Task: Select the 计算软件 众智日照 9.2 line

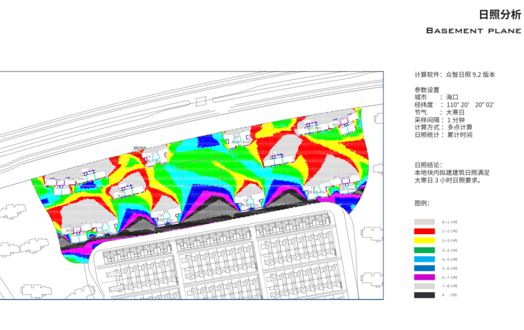Action: [454, 74]
